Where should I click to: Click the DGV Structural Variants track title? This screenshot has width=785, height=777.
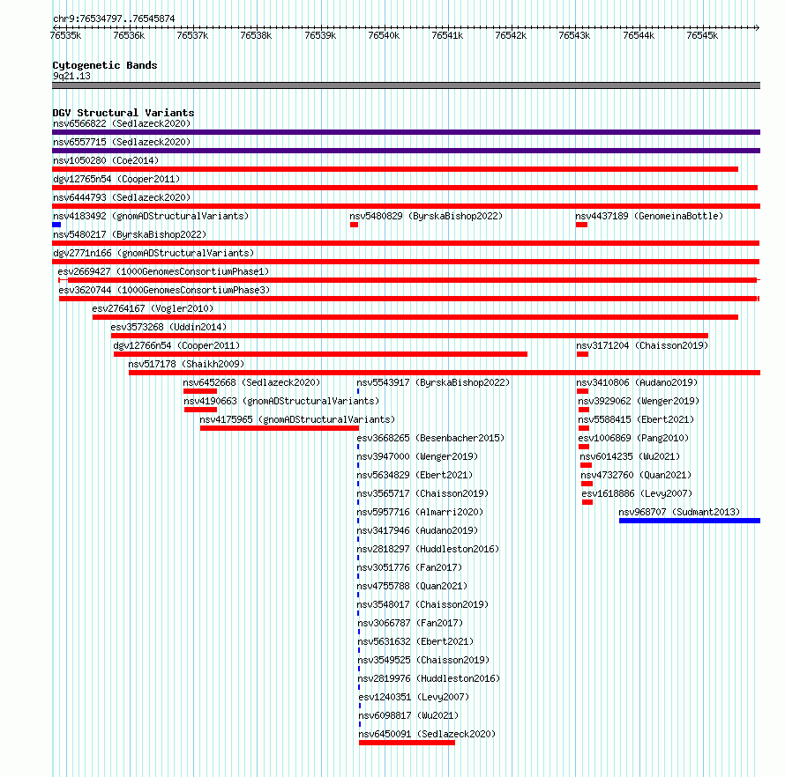tap(123, 113)
